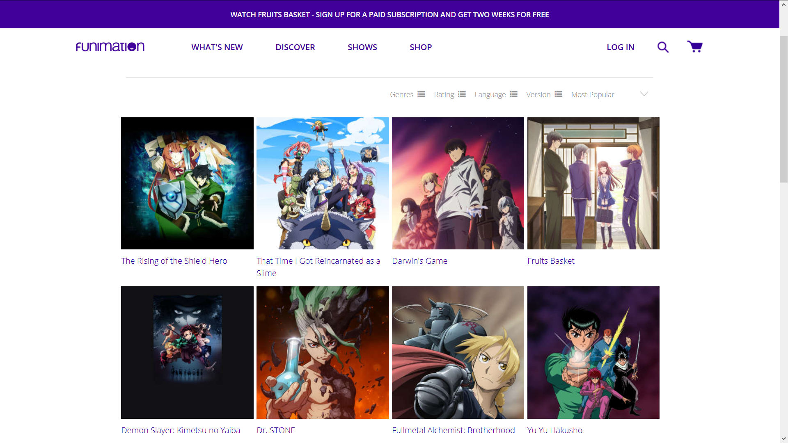Open the Discover menu
The image size is (788, 443).
point(295,47)
